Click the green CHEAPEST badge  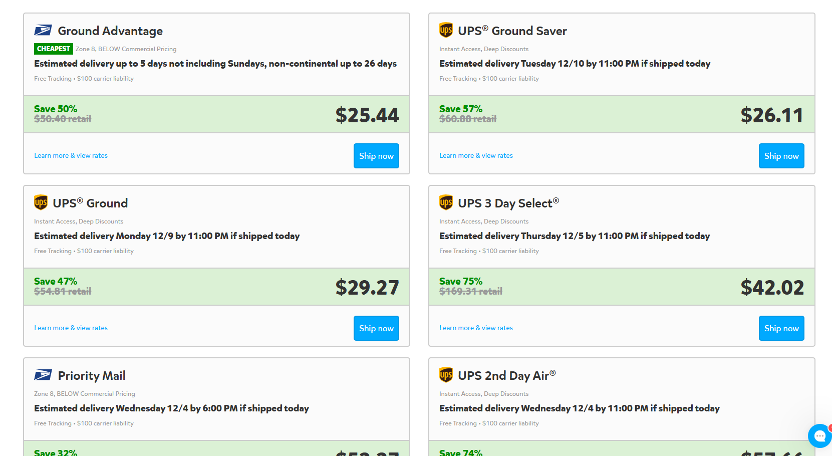tap(54, 49)
